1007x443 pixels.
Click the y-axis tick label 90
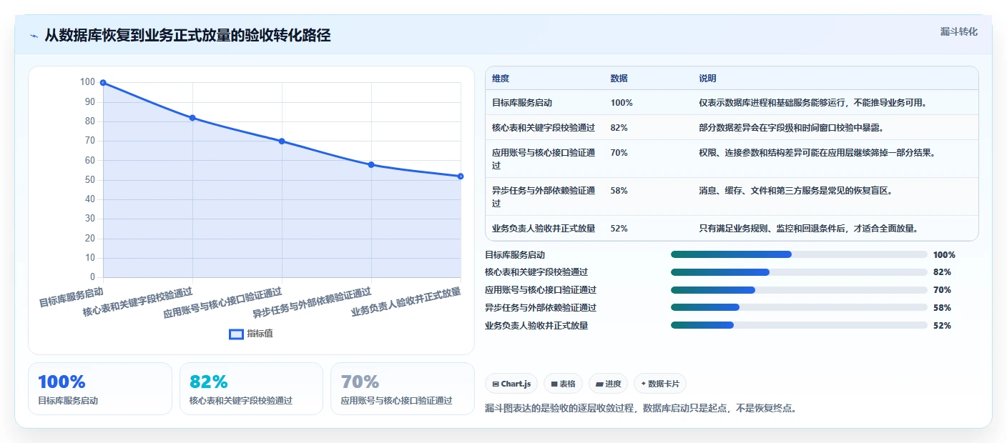(89, 102)
